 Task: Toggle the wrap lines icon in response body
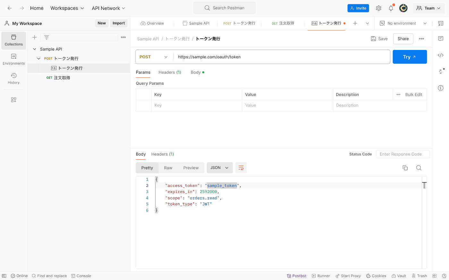point(241,168)
